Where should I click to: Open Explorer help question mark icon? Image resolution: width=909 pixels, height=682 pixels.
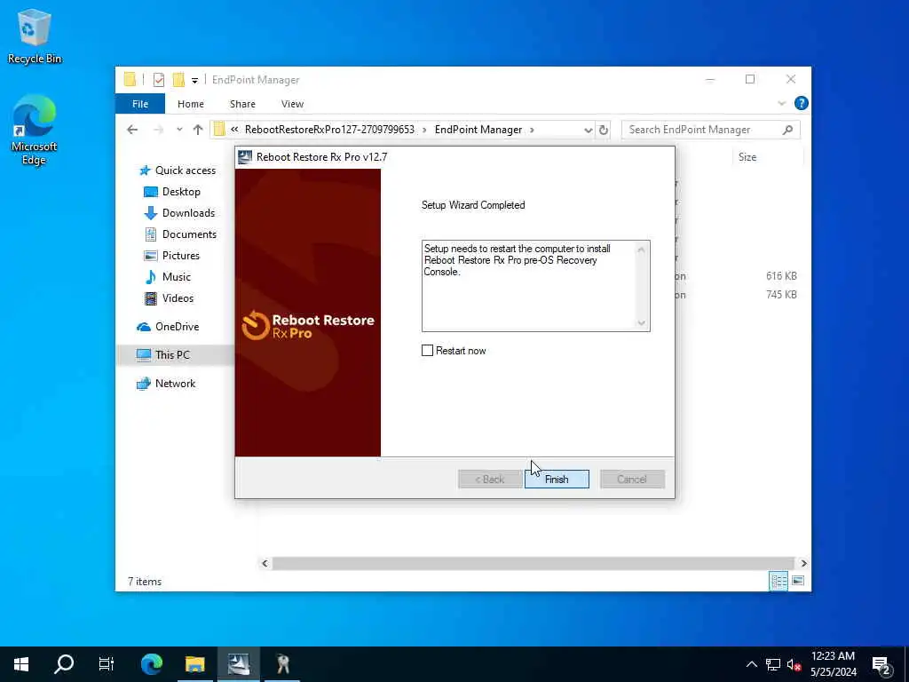pos(802,103)
